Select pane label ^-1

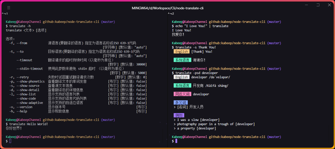coord(5,13)
